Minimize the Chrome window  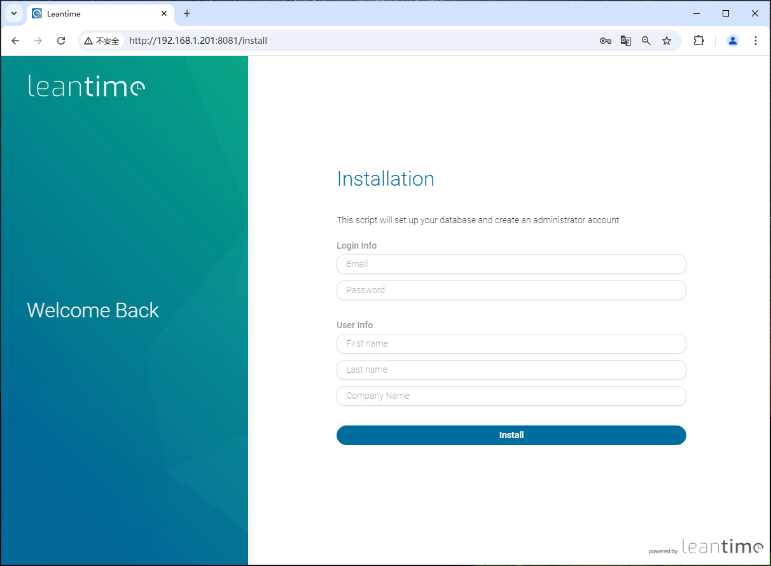pos(697,13)
